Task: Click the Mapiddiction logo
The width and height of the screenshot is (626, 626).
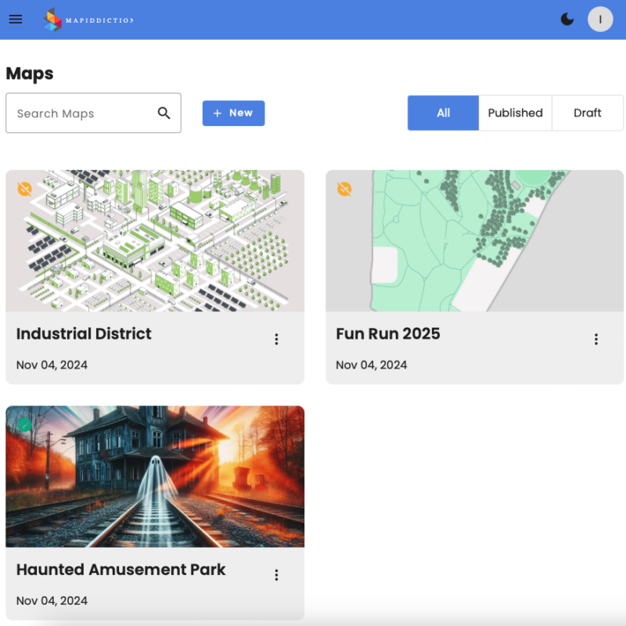Action: [x=88, y=20]
